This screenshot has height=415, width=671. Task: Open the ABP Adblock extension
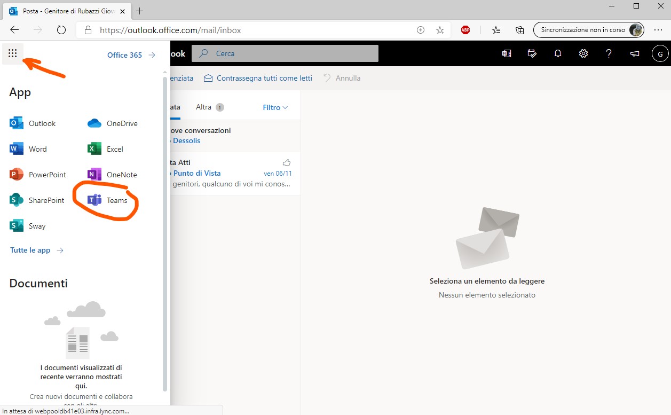click(x=465, y=30)
